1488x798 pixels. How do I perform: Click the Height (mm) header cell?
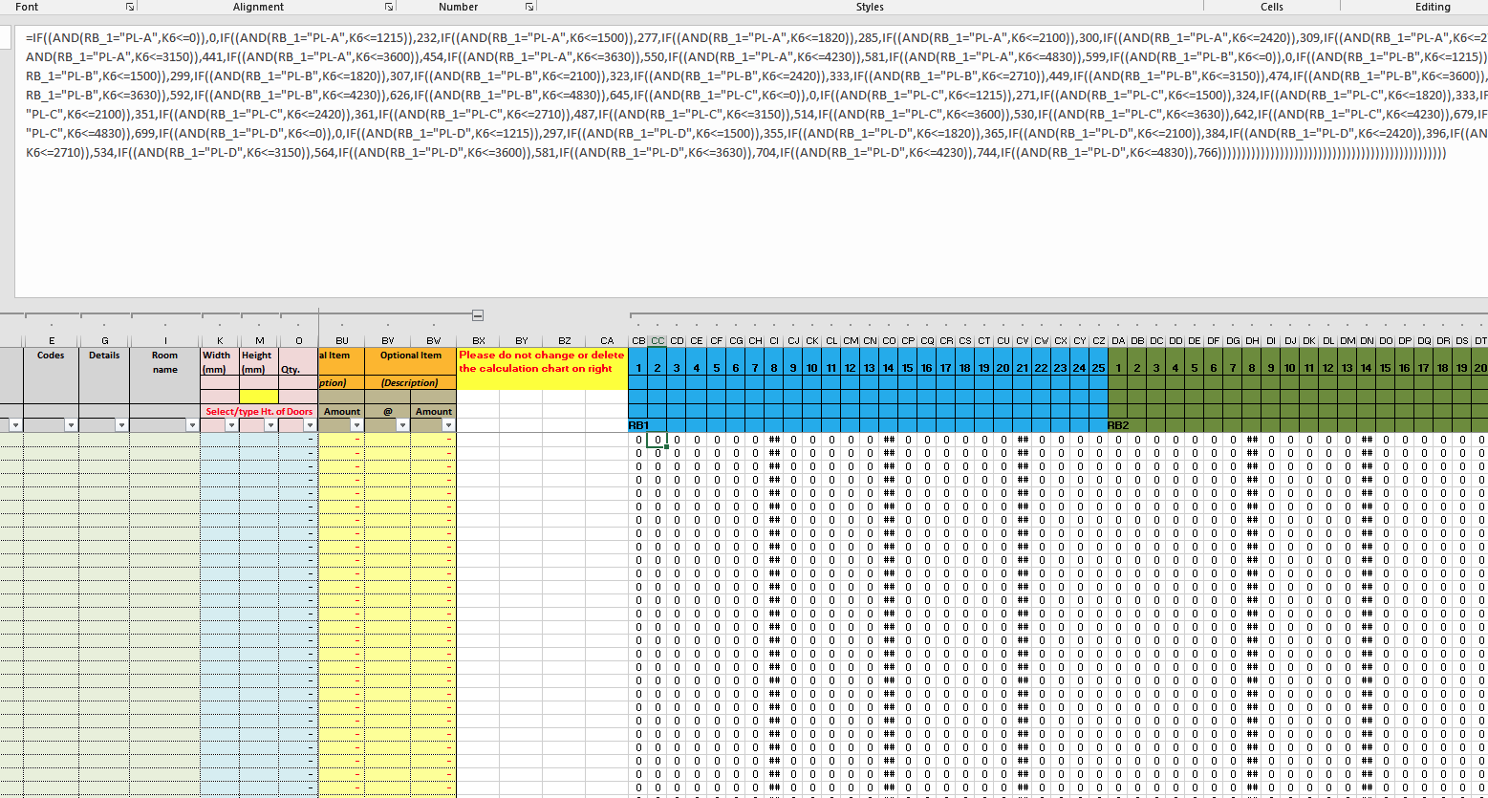[x=257, y=362]
